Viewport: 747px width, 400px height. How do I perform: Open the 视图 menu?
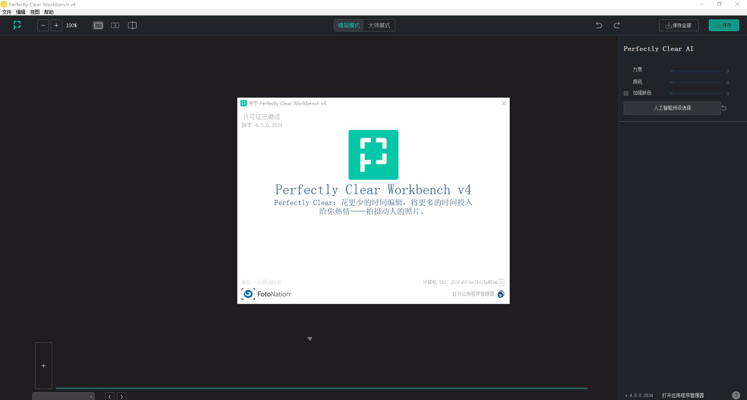click(35, 12)
